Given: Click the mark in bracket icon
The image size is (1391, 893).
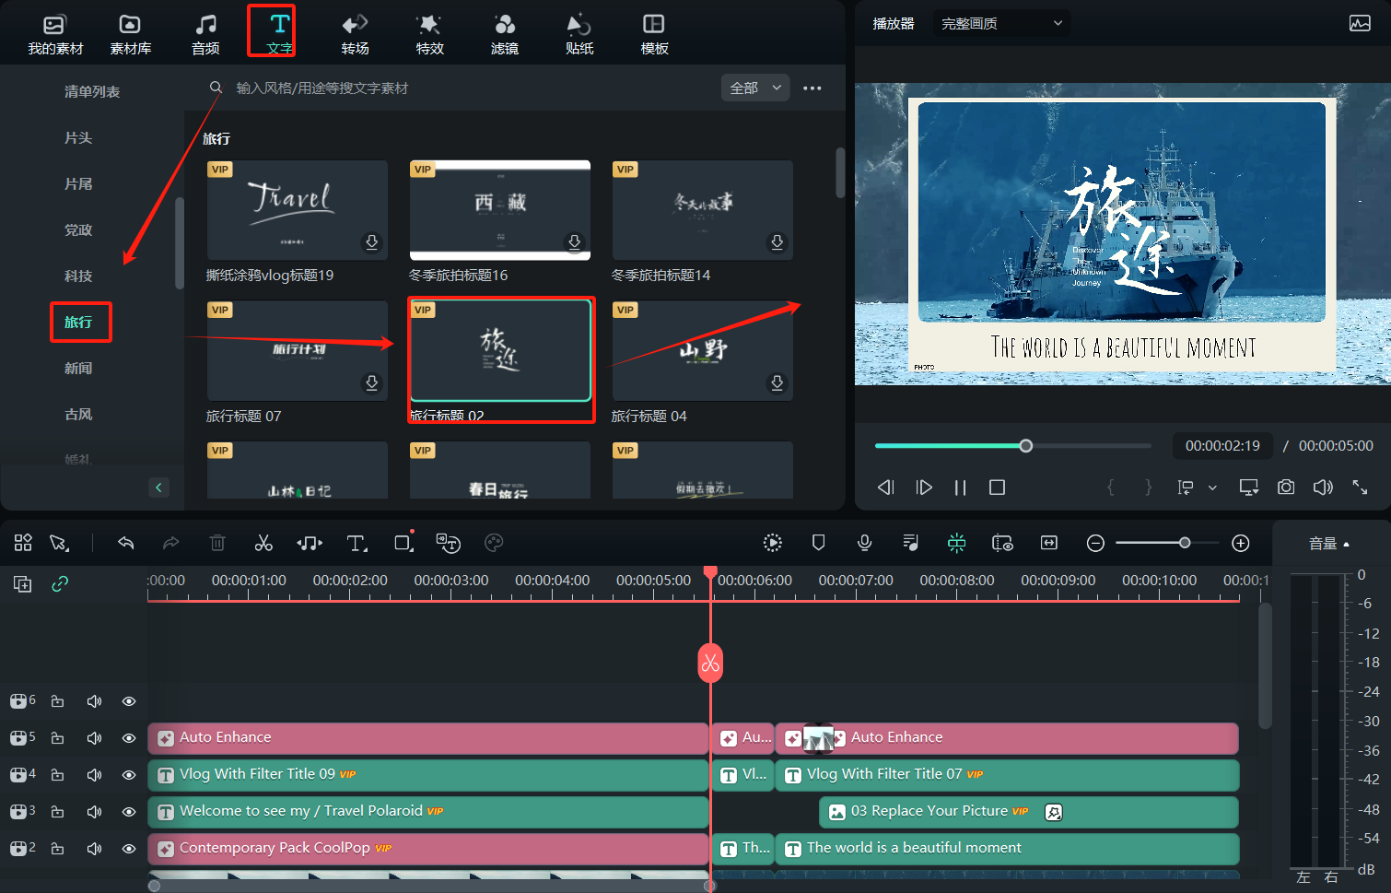Looking at the screenshot, I should pos(1111,488).
